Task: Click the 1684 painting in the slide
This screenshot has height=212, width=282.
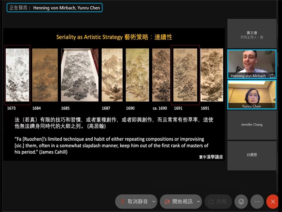Action: point(45,75)
